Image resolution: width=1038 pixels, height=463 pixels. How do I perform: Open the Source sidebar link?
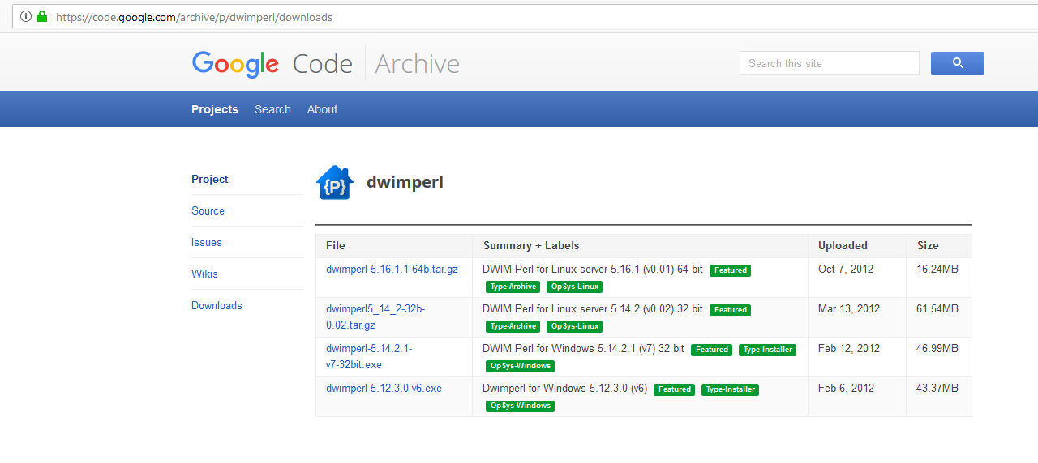[x=208, y=210]
